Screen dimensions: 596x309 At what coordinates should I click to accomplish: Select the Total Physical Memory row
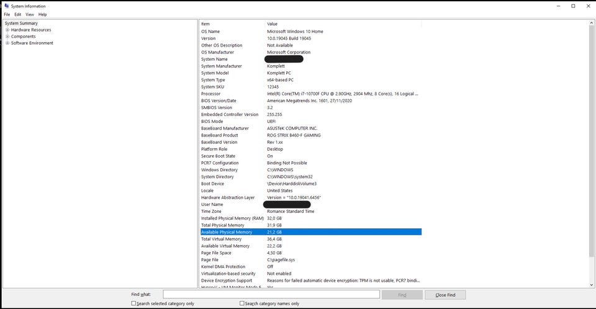[311, 225]
